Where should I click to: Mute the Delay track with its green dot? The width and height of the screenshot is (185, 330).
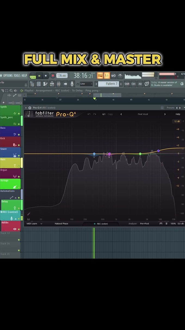click(19, 208)
